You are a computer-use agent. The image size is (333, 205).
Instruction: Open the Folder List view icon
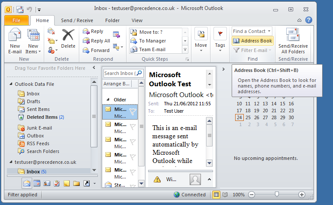coord(77,183)
